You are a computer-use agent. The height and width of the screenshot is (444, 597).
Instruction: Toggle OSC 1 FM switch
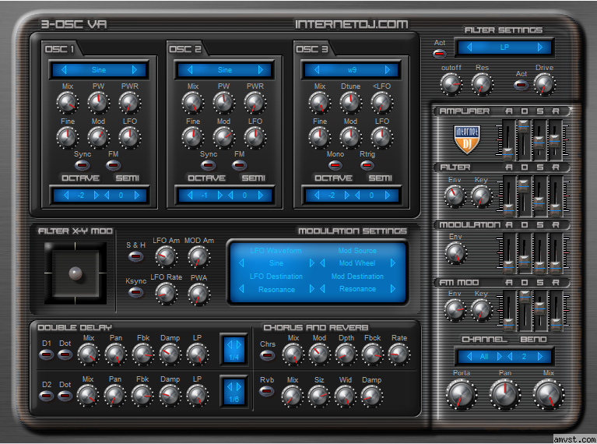[x=113, y=165]
